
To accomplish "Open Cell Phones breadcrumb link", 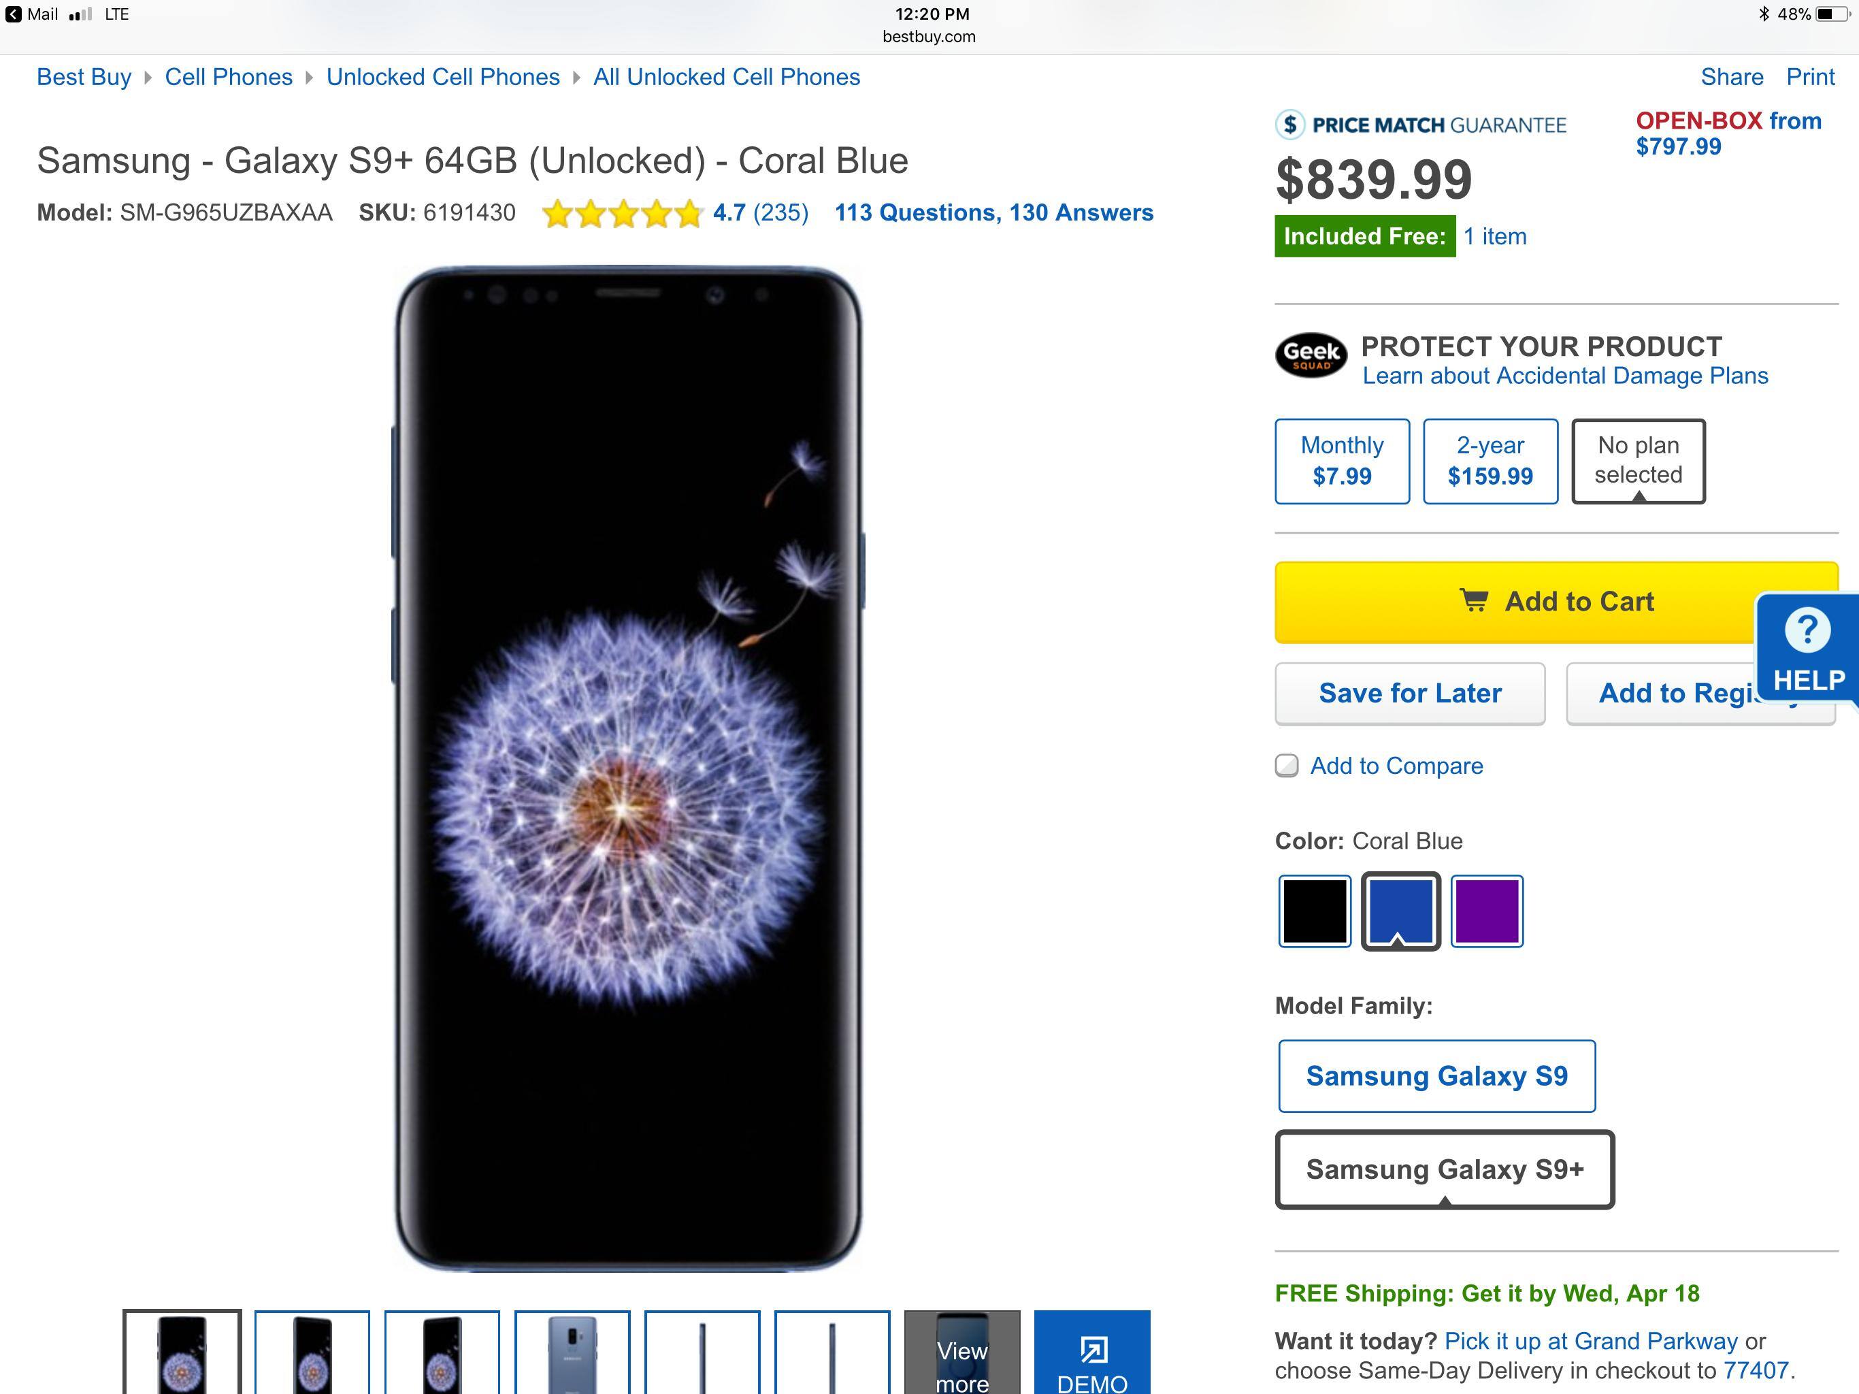I will click(x=229, y=78).
